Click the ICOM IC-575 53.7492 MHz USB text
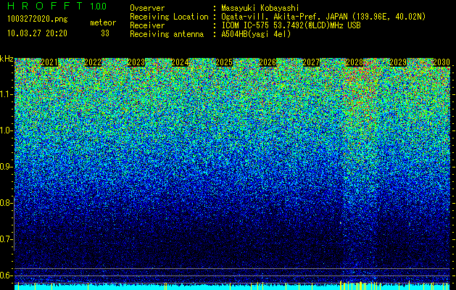456x290 pixels. [x=291, y=25]
